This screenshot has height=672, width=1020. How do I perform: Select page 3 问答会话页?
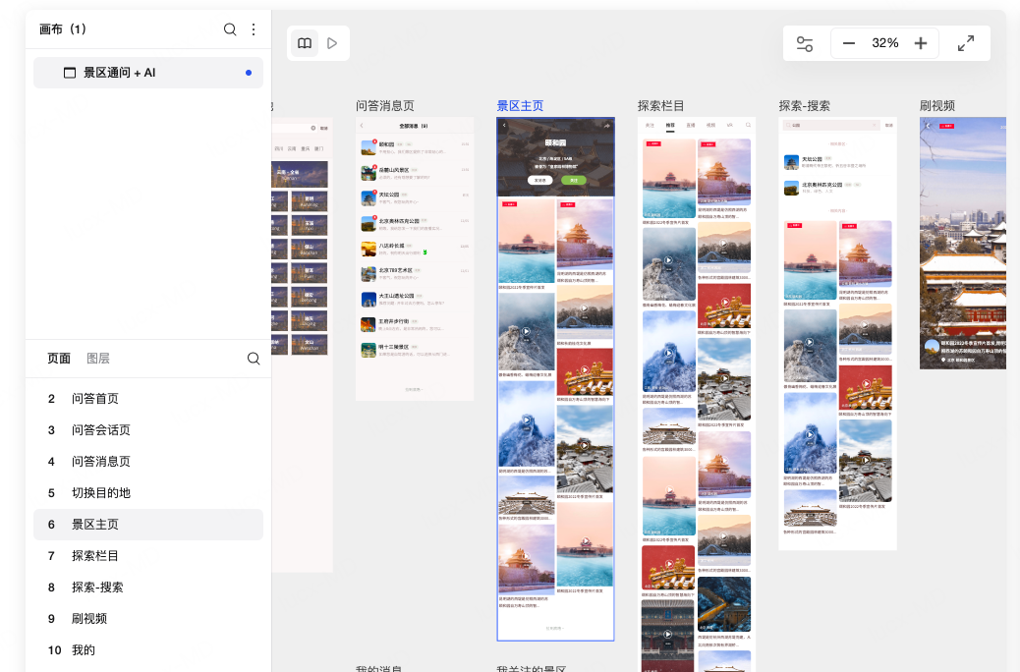pos(148,430)
